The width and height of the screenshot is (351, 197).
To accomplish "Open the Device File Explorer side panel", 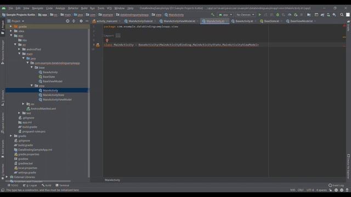I will pos(348,166).
